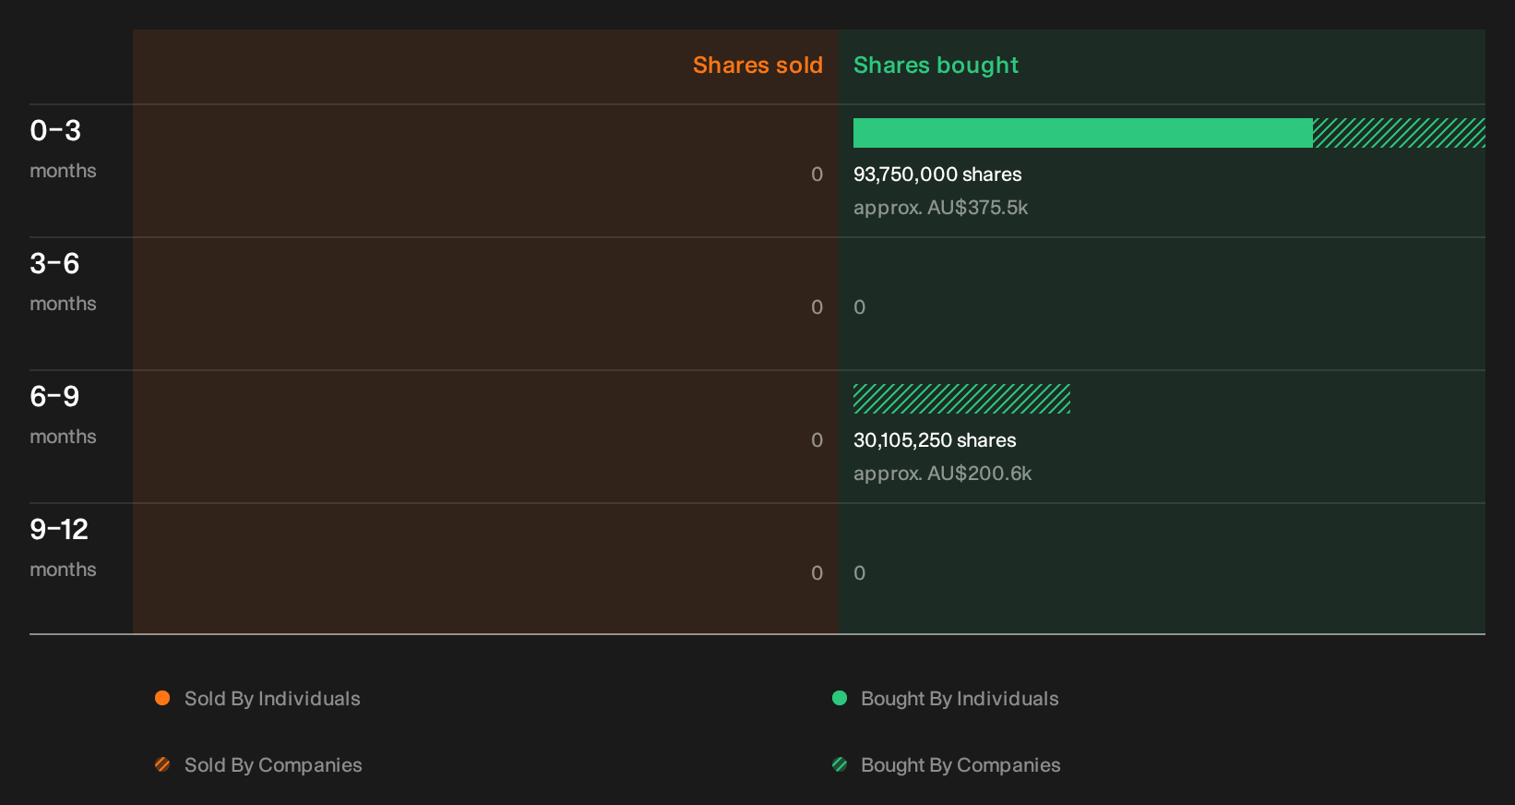Screen dimensions: 1515x805
Task: Click the '3-6' months row label
Action: point(54,263)
